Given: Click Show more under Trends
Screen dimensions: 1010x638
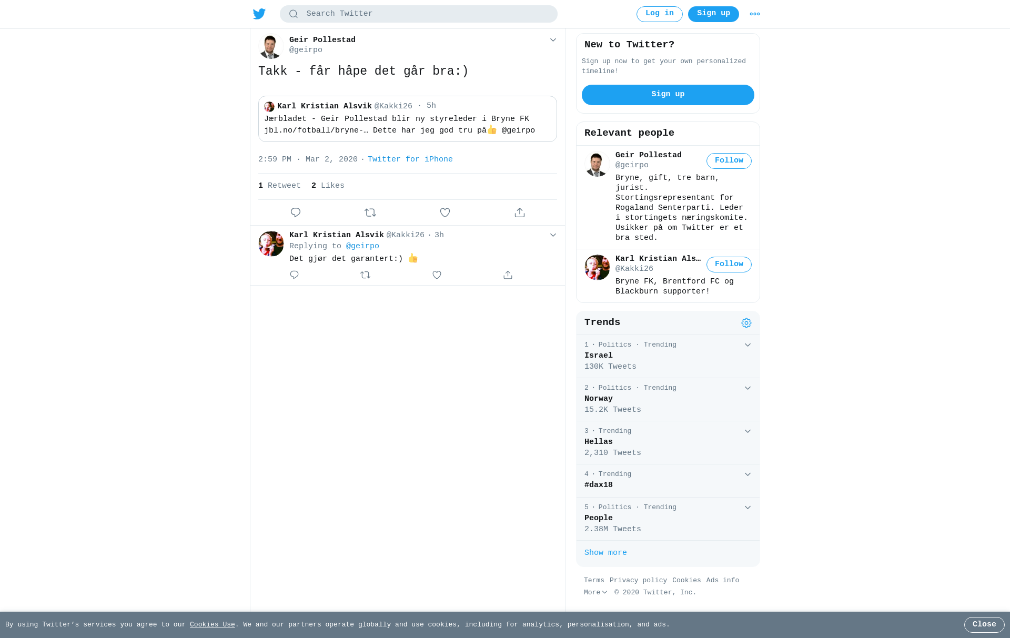Looking at the screenshot, I should pyautogui.click(x=605, y=553).
